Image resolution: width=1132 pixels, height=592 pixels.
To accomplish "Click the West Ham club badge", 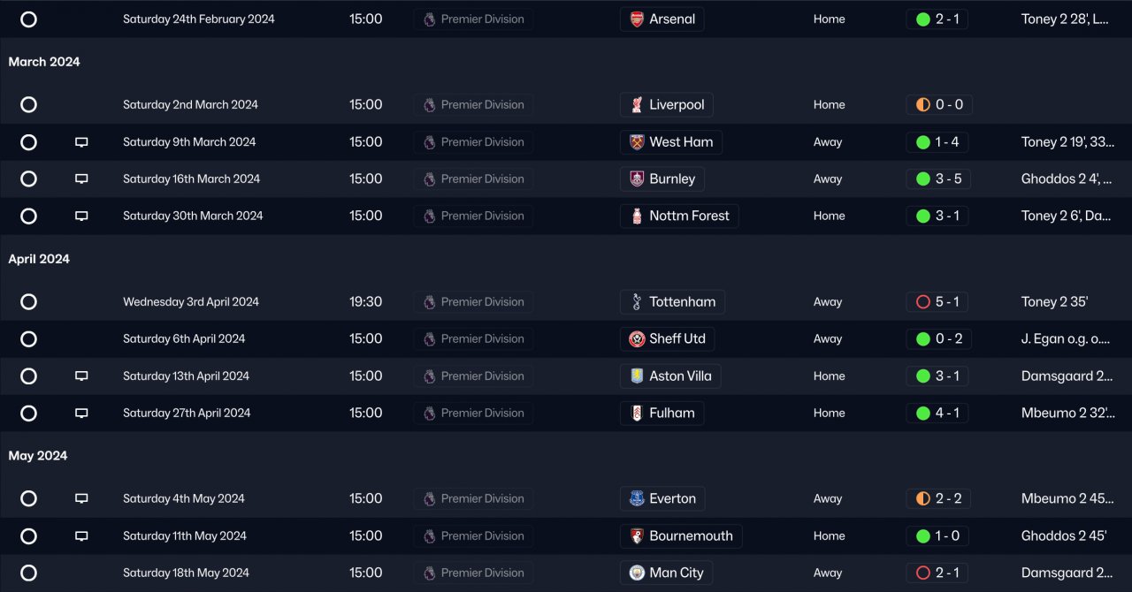I will (637, 142).
